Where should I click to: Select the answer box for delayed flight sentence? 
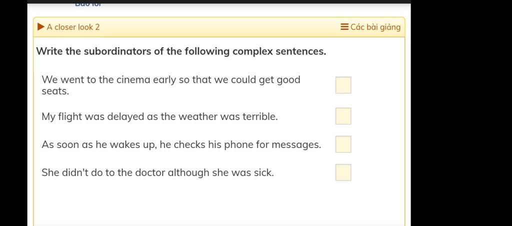(x=343, y=116)
